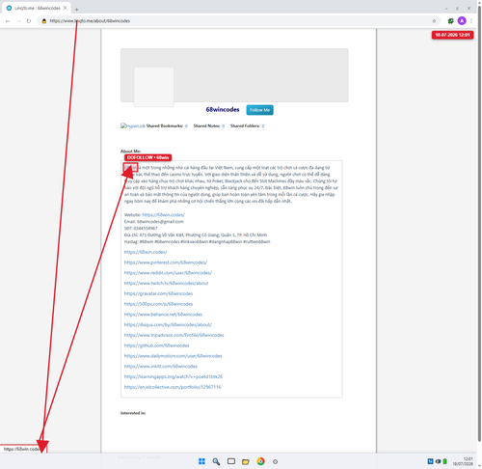482x469 pixels.
Task: Click the HyperLink image next to Shared Bookmarks
Action: pos(133,125)
